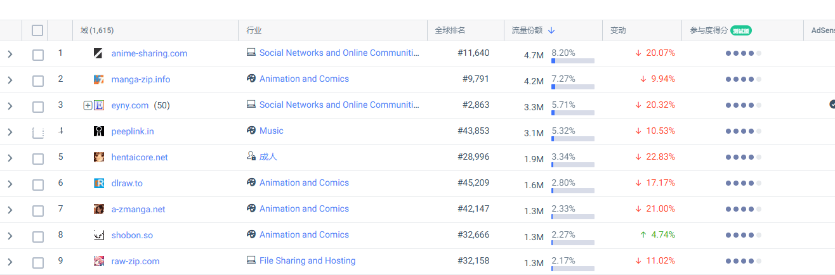The image size is (835, 275).
Task: Expand the shobon.so row details
Action: 10,236
